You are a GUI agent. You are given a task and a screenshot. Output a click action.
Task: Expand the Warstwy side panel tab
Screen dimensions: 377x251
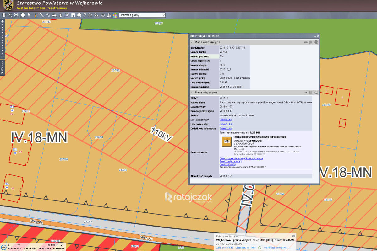(2, 67)
